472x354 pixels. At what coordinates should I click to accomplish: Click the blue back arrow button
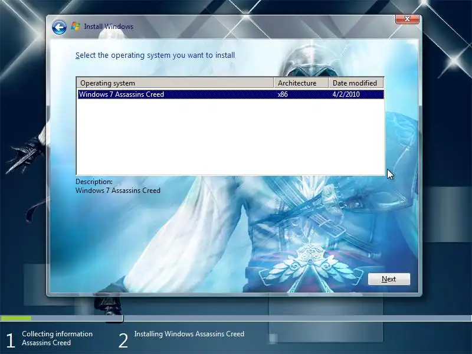click(x=59, y=28)
